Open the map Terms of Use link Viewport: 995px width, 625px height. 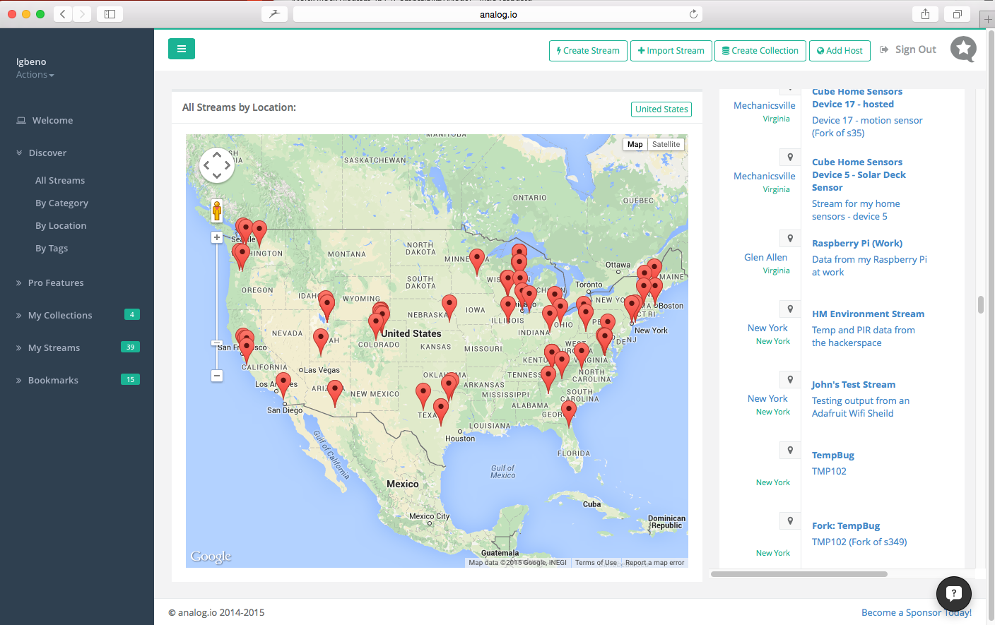[x=596, y=563]
